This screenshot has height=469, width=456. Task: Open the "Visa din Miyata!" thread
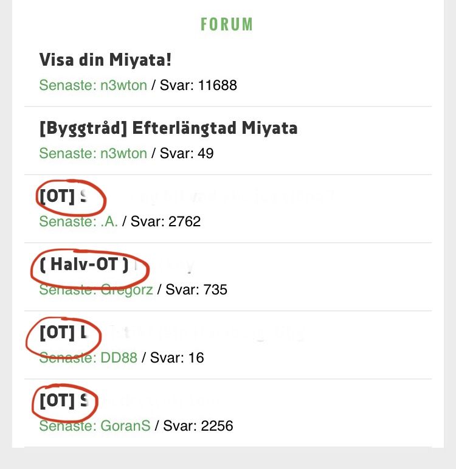click(106, 60)
